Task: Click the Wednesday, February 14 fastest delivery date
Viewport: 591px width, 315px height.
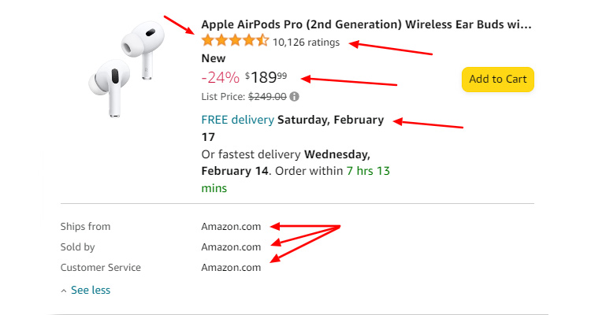Action: 336,154
